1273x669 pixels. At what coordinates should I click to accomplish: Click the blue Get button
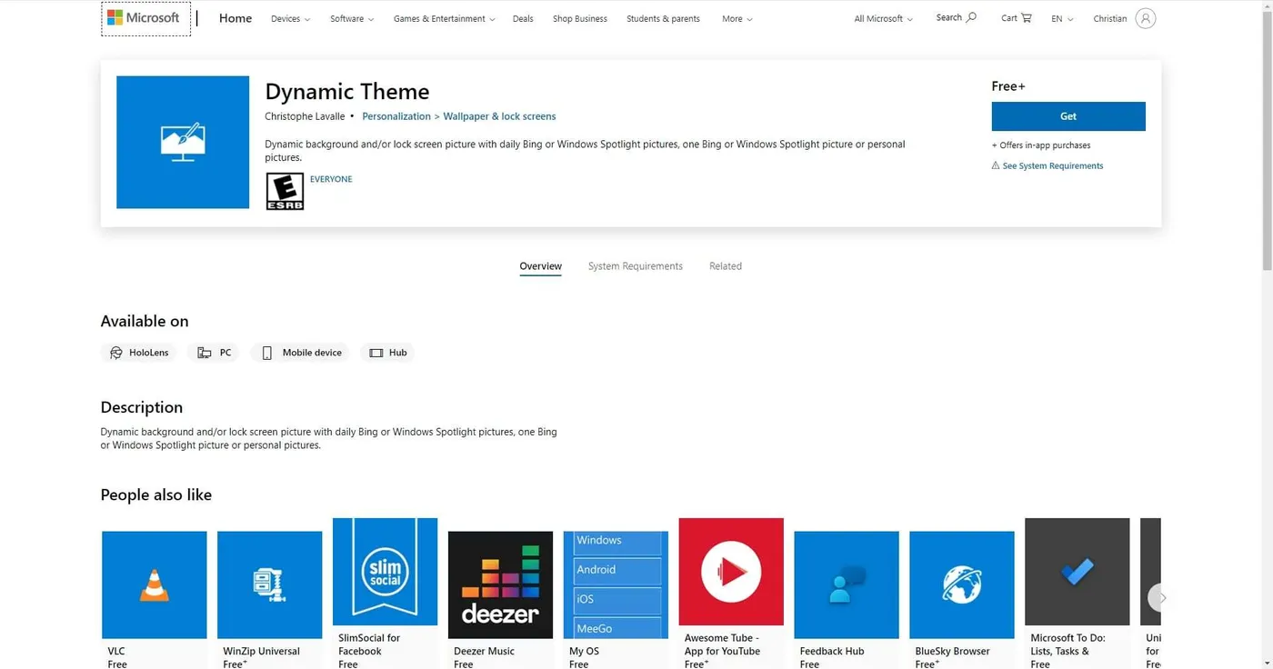[1068, 116]
